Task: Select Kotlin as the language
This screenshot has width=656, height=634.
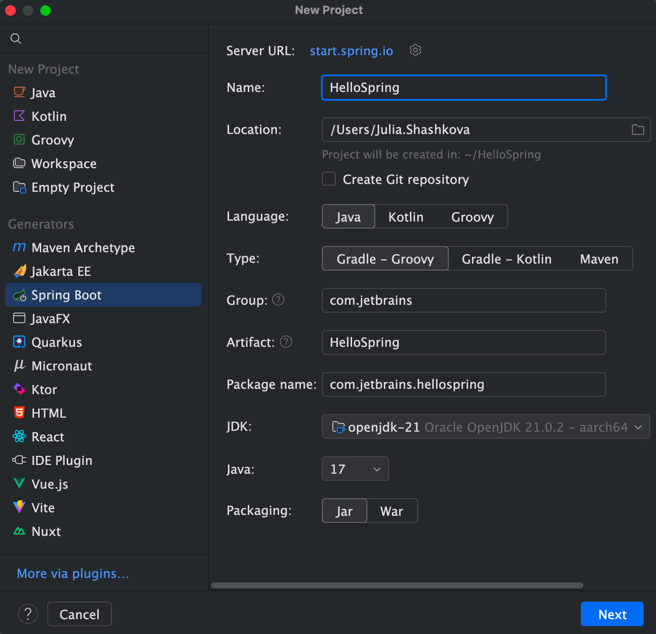Action: click(406, 216)
